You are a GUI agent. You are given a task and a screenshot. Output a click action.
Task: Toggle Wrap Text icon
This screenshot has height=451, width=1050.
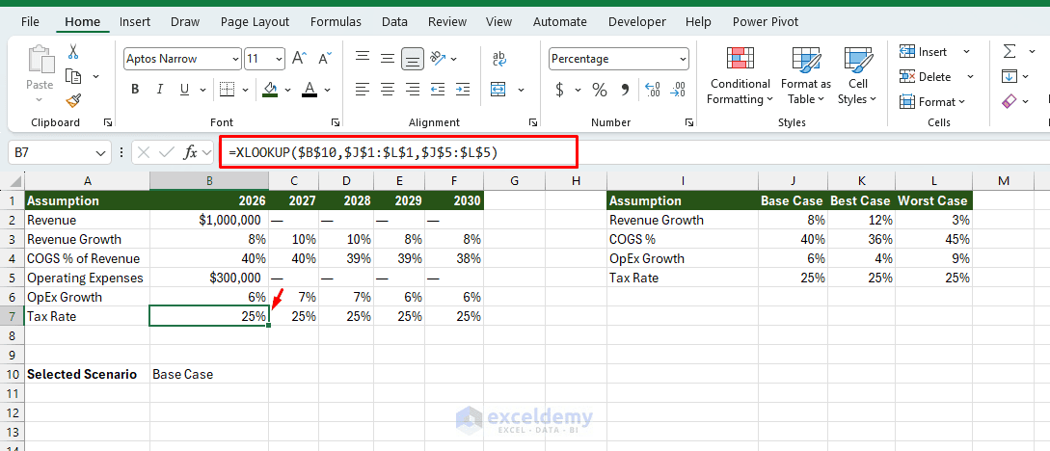[498, 58]
